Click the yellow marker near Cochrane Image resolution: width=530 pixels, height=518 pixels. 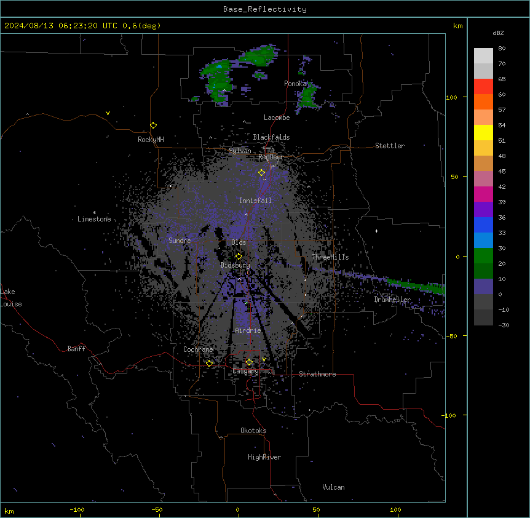(209, 363)
